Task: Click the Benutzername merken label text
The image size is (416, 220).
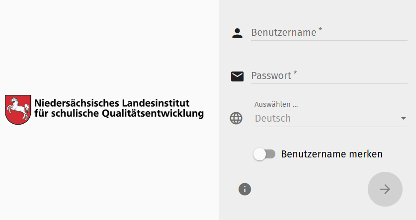Action: click(332, 154)
